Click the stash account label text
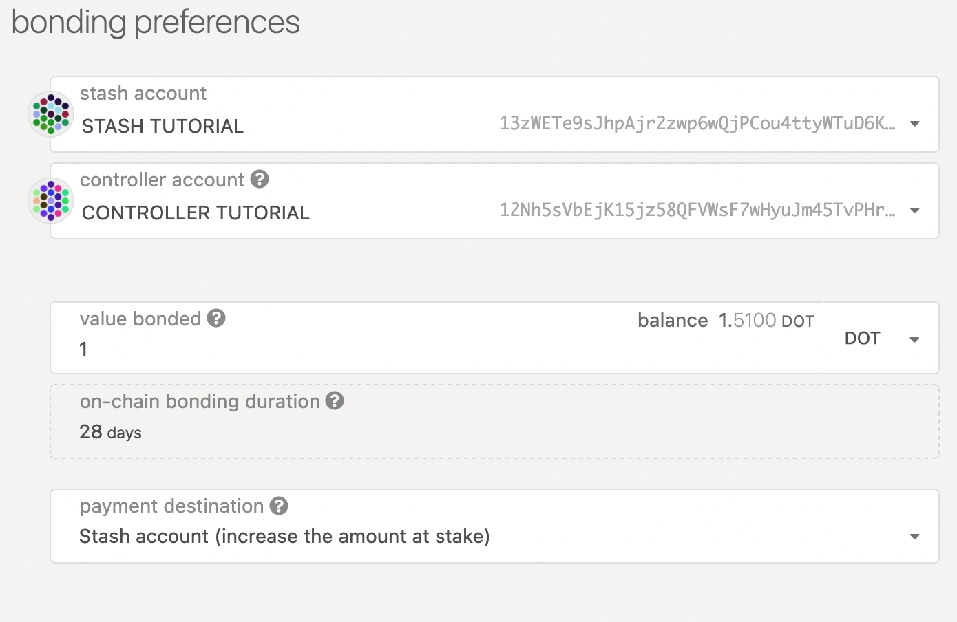Image resolution: width=957 pixels, height=622 pixels. 143,94
